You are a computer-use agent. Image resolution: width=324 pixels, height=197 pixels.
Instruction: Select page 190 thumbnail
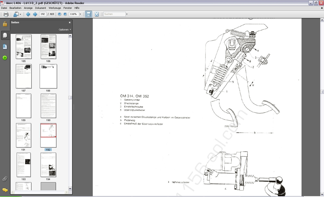[48, 106]
